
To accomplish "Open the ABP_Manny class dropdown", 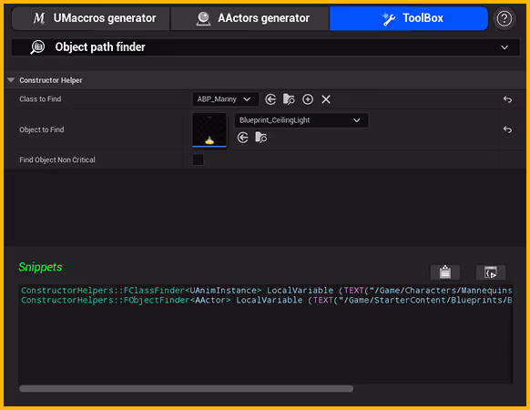I will (226, 99).
